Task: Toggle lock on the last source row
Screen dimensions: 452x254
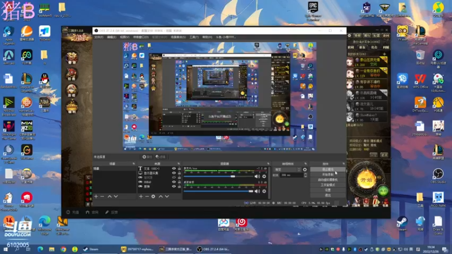Action: point(179,186)
